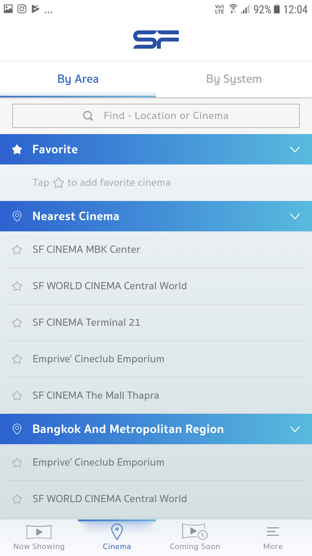Tap the Favorite section title
The width and height of the screenshot is (312, 556).
click(x=55, y=149)
